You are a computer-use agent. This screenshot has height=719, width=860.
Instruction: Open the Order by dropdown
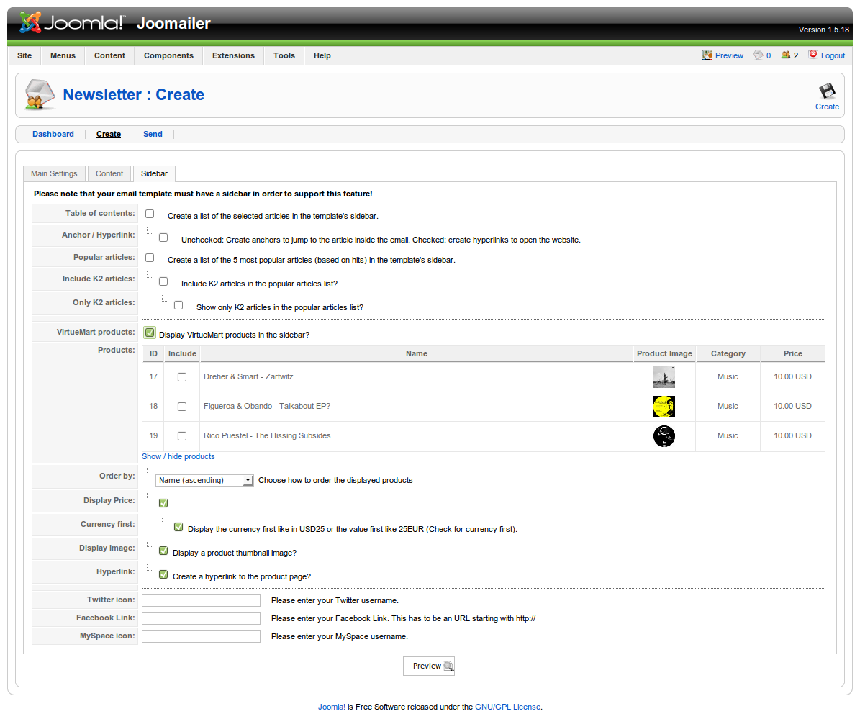pos(204,480)
